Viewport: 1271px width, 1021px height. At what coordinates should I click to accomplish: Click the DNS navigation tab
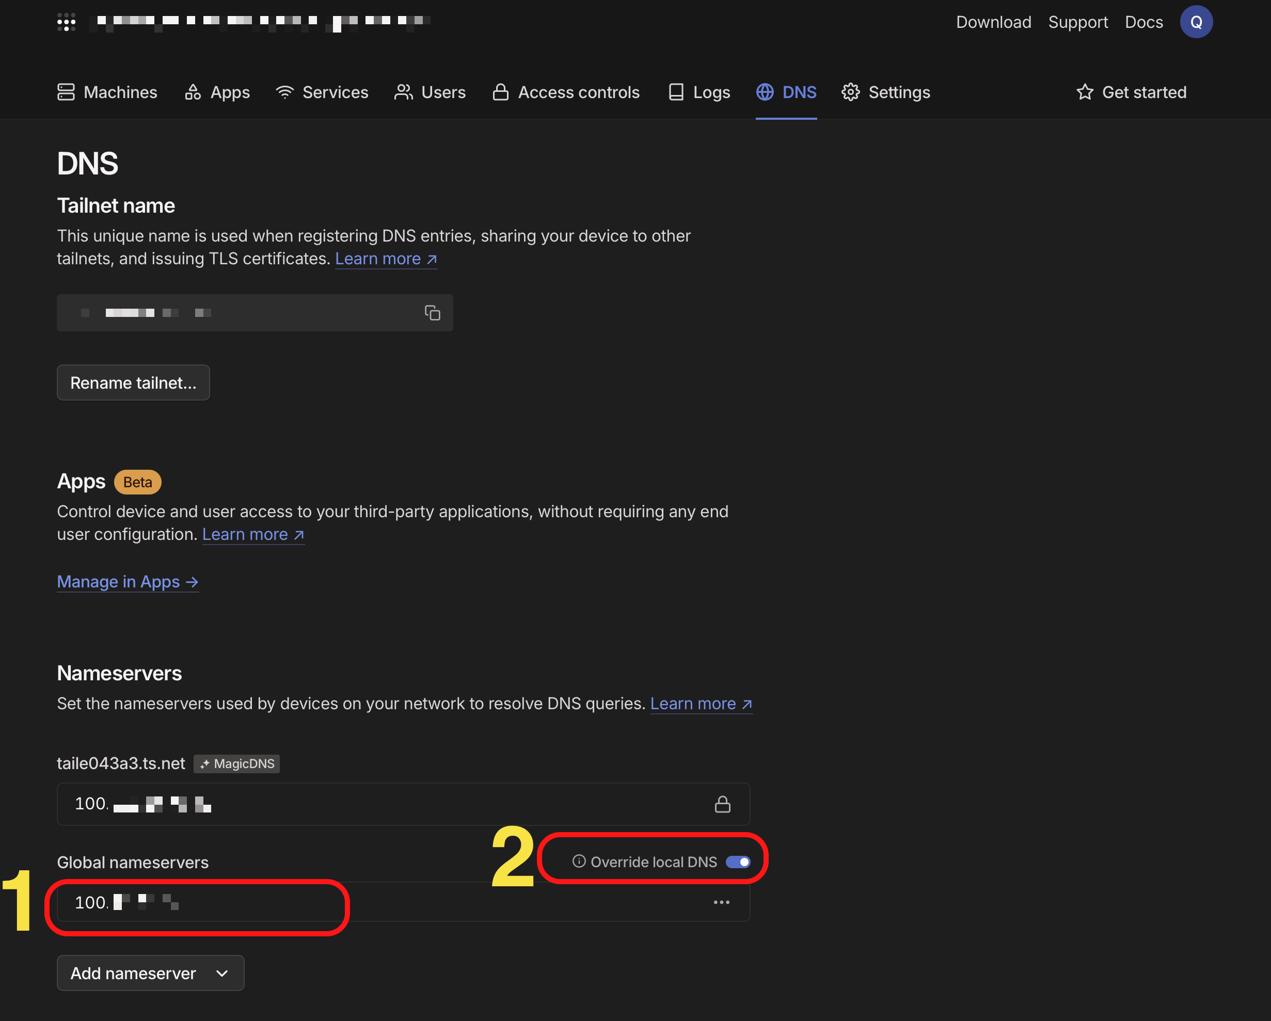coord(786,92)
